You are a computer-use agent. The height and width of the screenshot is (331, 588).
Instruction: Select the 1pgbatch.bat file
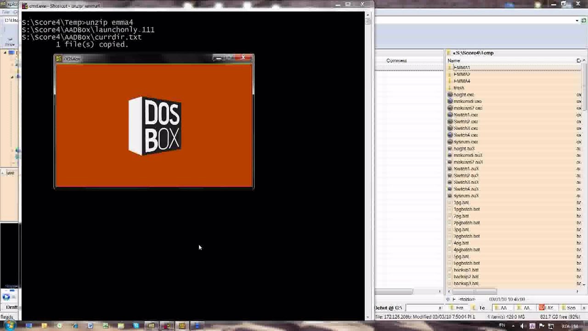(x=466, y=209)
